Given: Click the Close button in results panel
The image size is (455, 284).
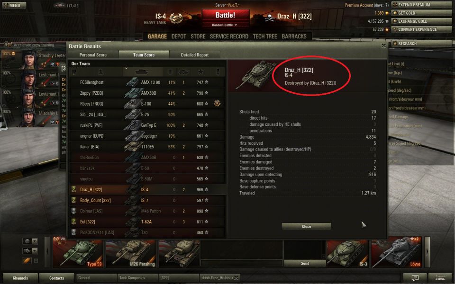Looking at the screenshot, I should [306, 226].
